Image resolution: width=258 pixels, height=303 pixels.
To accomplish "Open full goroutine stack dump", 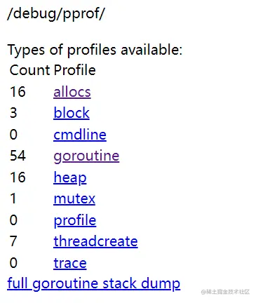I will [x=94, y=284].
